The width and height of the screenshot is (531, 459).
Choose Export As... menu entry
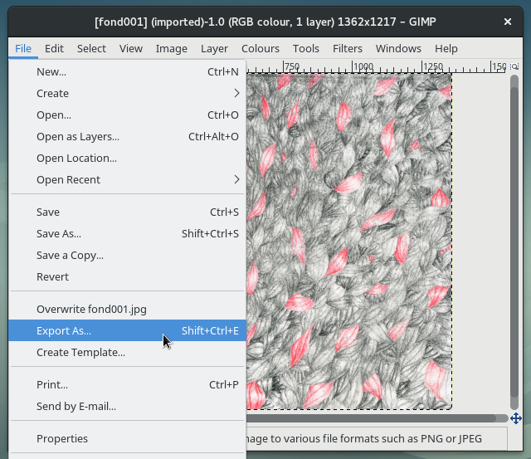pos(127,330)
